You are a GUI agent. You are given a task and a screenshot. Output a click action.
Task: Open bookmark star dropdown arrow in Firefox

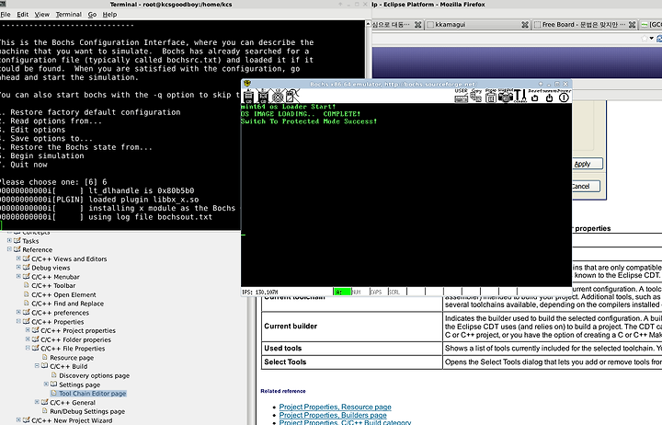pos(652,39)
